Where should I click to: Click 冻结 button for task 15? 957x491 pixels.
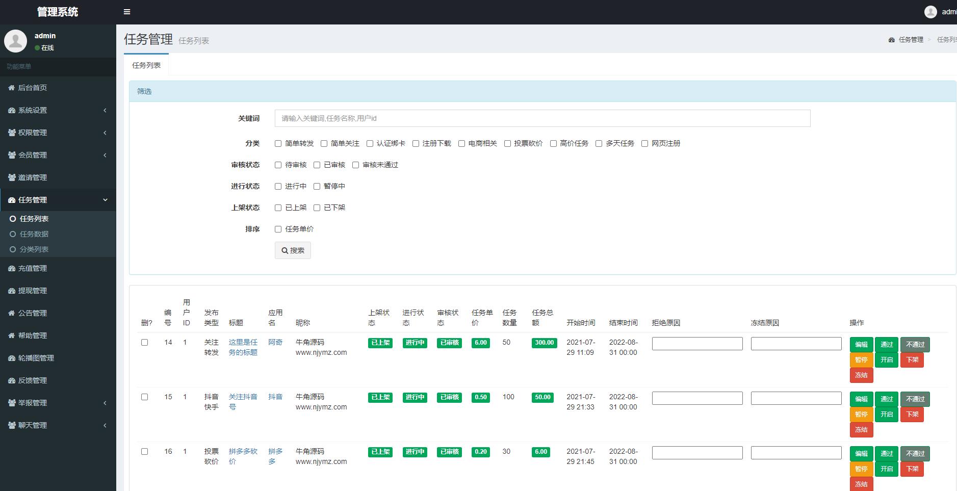(861, 430)
